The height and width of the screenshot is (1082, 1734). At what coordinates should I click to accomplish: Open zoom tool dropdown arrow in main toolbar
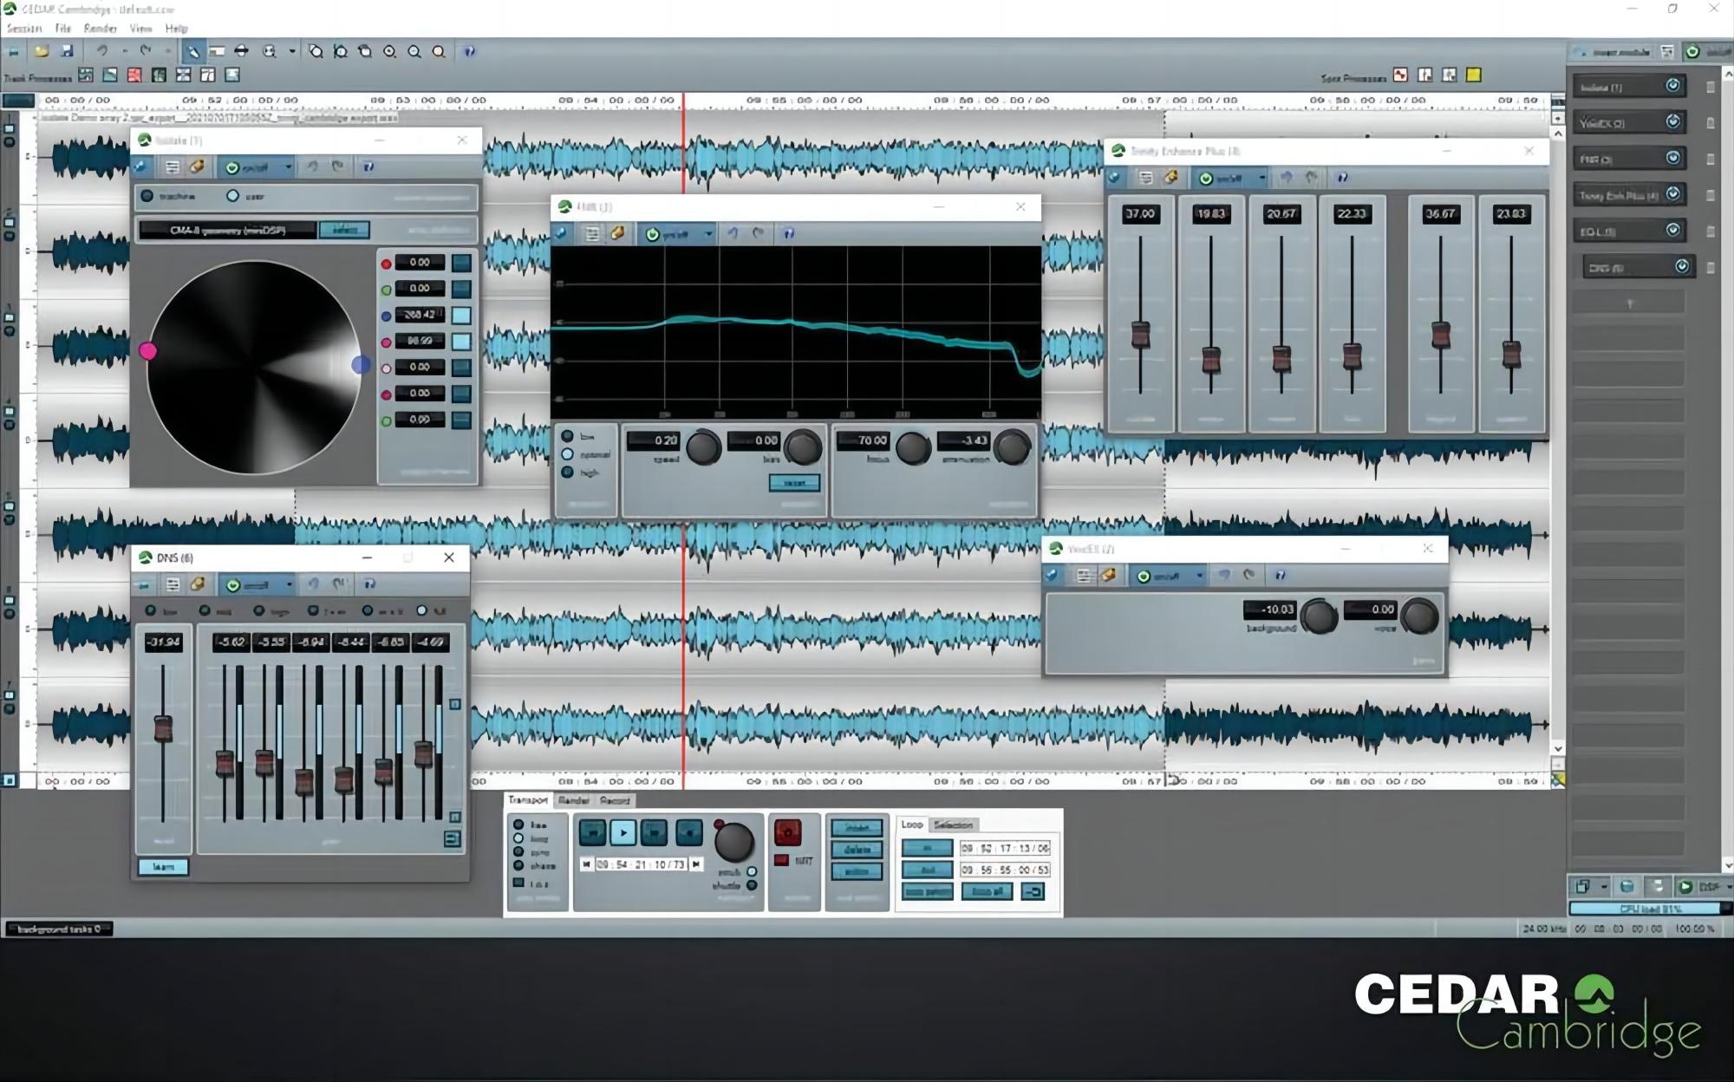292,51
